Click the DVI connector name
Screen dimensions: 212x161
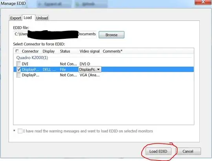pyautogui.click(x=25, y=64)
